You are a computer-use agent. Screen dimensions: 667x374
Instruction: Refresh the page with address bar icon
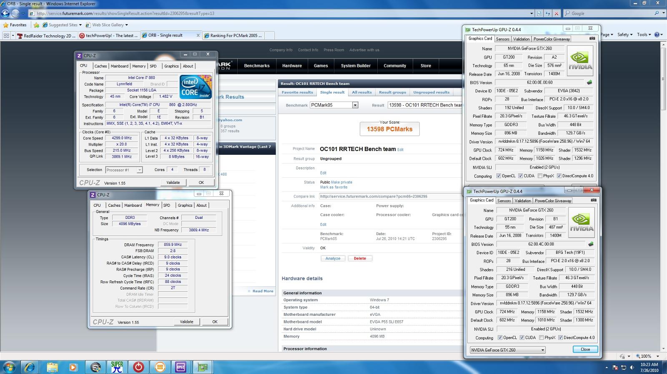point(548,13)
